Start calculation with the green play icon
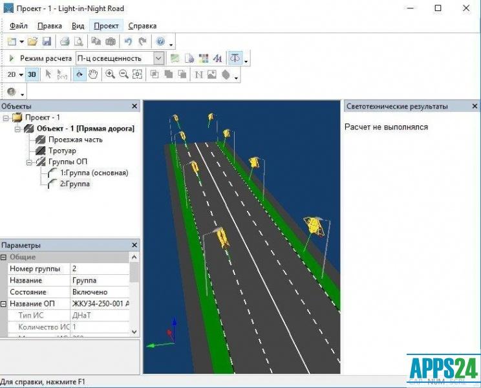Image resolution: width=481 pixels, height=388 pixels. click(11, 58)
